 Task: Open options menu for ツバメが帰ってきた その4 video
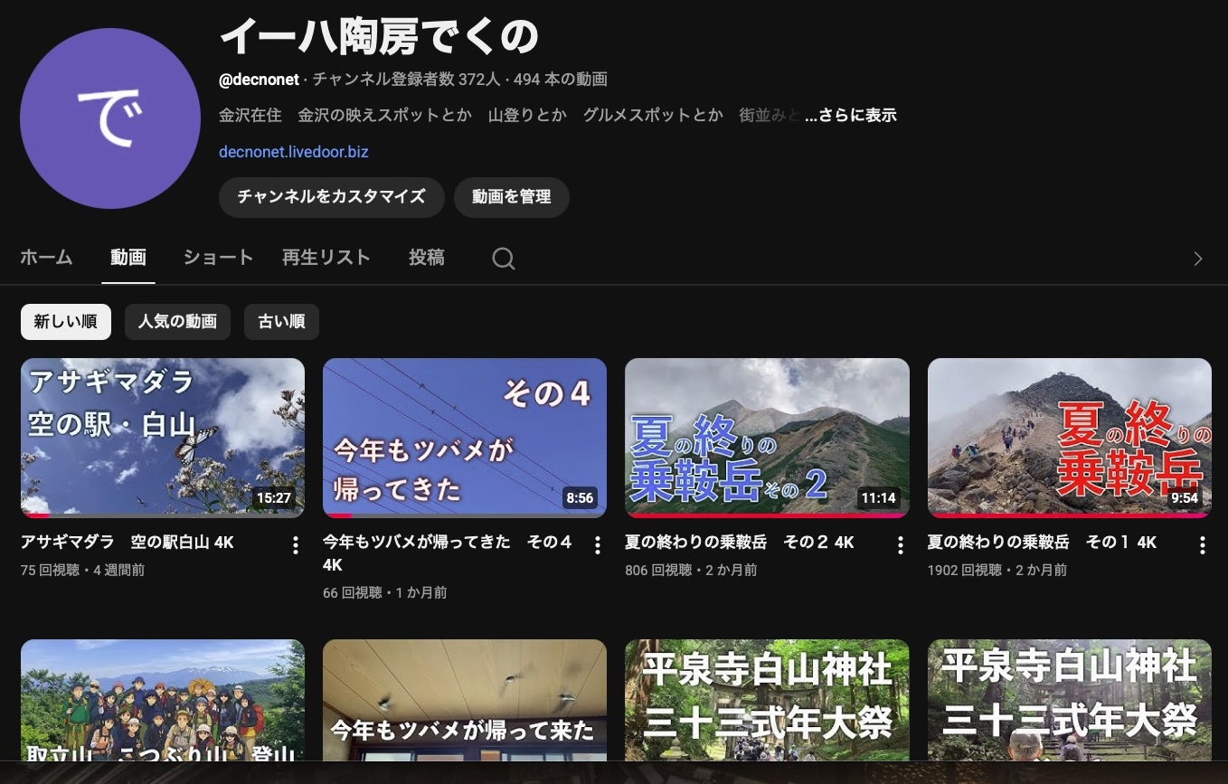tap(597, 544)
